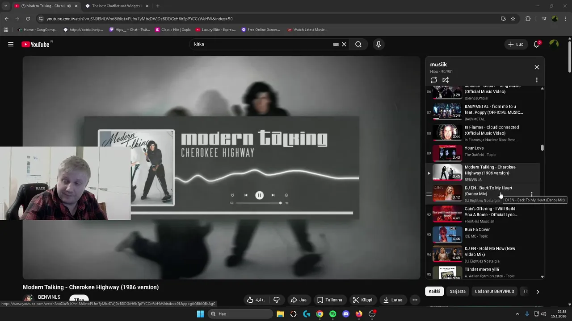Open the account avatar menu on YouTube

click(554, 44)
